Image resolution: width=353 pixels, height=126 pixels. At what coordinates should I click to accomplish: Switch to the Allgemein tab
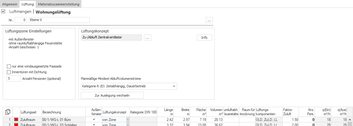(x=10, y=4)
